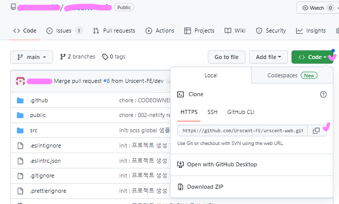Open commit 'chore : 002-netlify' for public
The width and height of the screenshot is (339, 204).
[x=144, y=115]
